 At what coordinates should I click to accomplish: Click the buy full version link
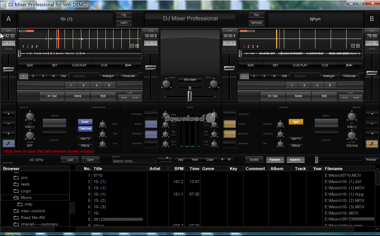coord(49,151)
